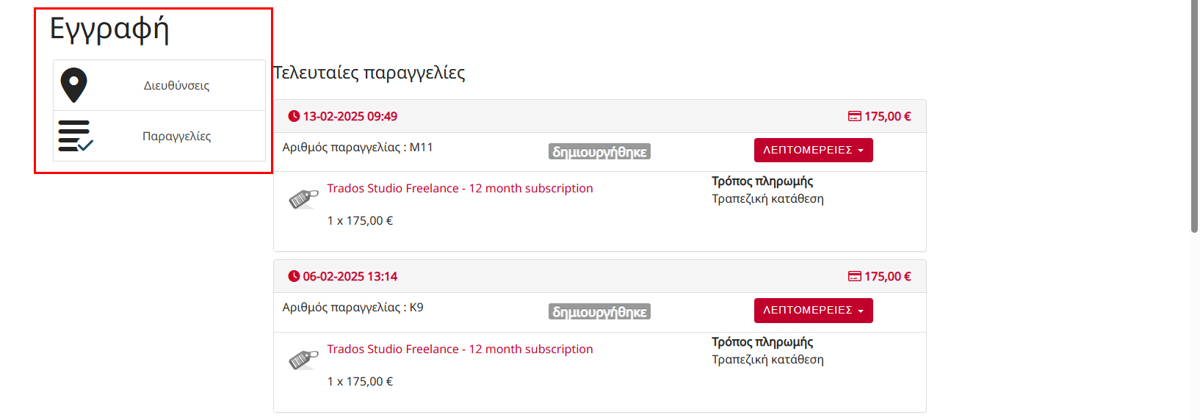Click the clock icon next to 13-02-2025
This screenshot has width=1200, height=420.
pyautogui.click(x=294, y=116)
